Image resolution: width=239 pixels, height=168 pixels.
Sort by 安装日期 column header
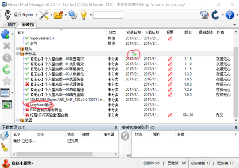[x=134, y=32]
